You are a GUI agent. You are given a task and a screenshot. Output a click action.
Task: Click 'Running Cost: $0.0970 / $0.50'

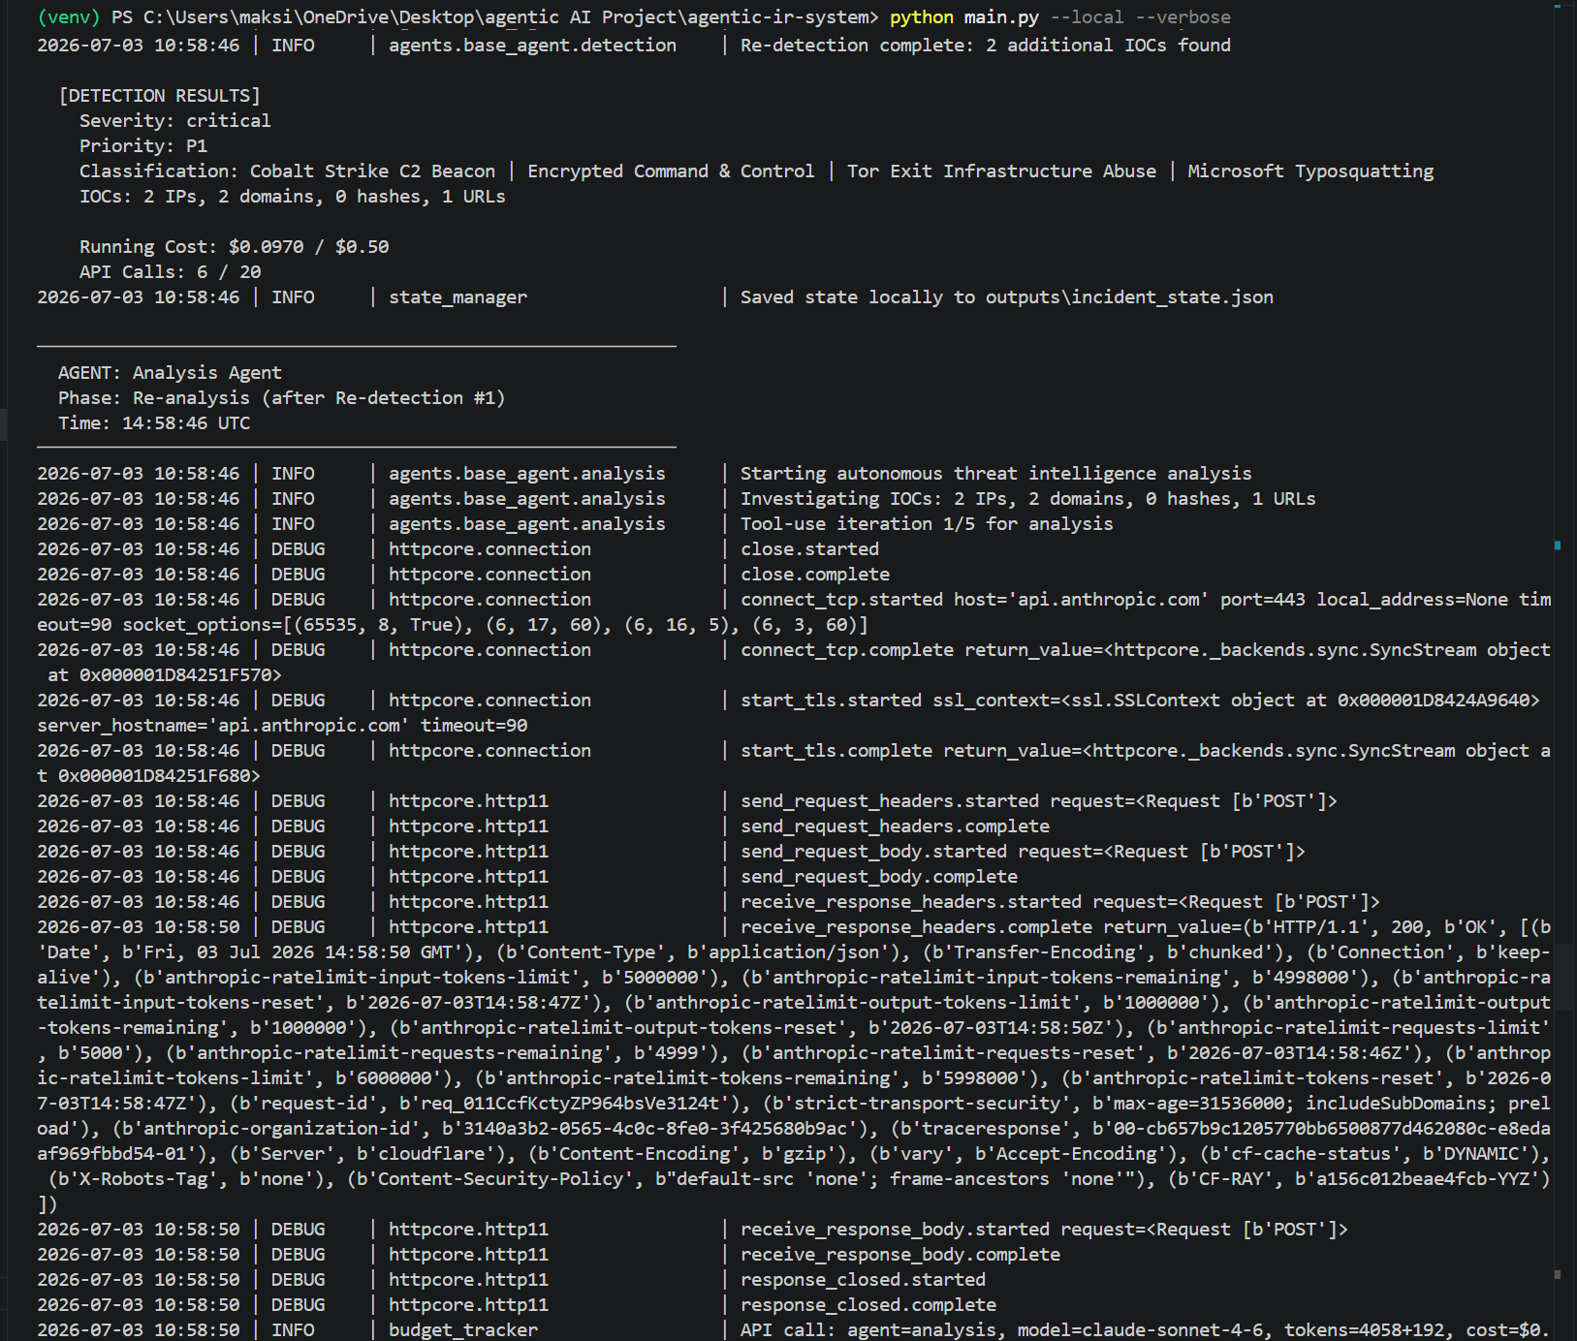coord(235,246)
